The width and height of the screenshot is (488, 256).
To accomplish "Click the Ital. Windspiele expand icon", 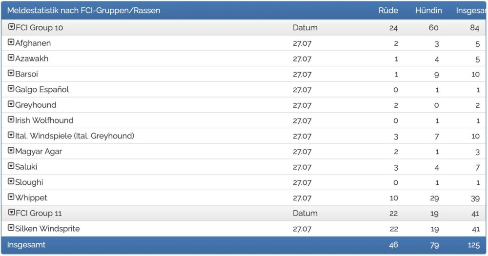I will [11, 135].
